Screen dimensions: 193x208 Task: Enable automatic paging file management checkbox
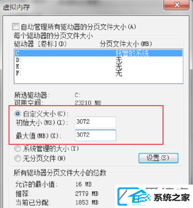[x=16, y=27]
